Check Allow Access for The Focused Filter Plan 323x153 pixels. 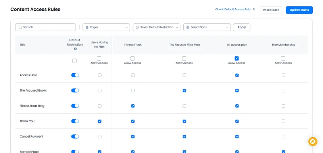(184, 58)
